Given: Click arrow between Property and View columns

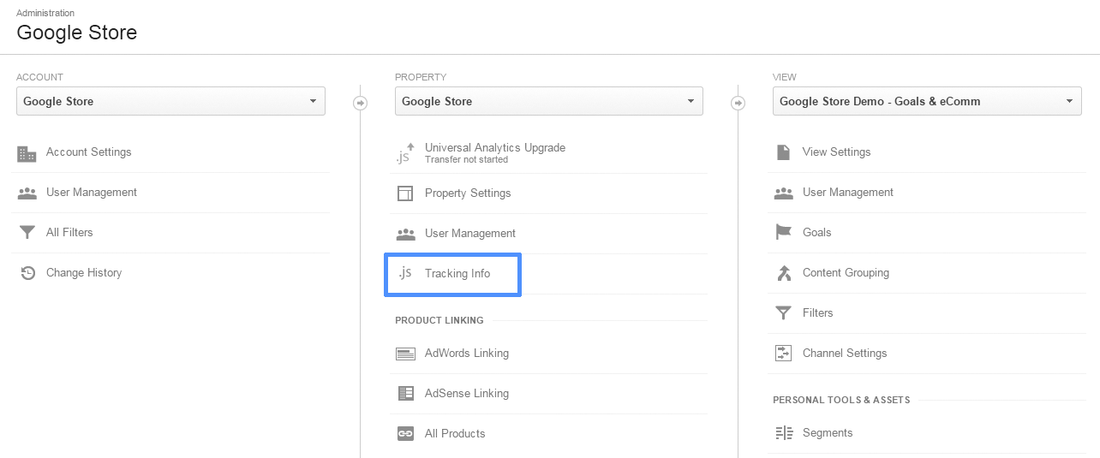Looking at the screenshot, I should coord(738,103).
